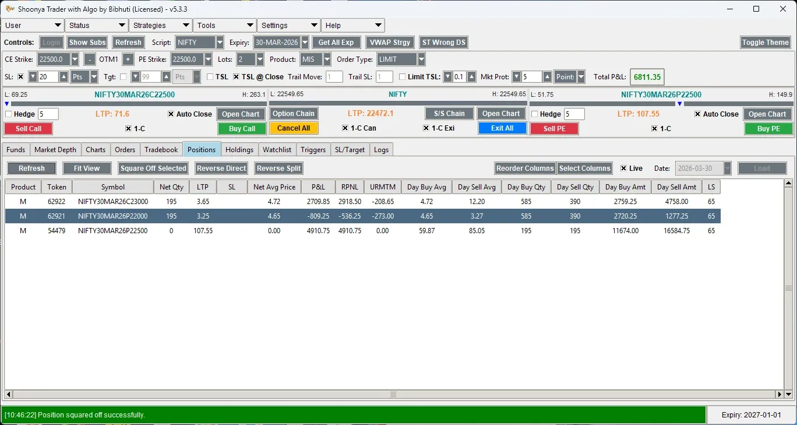Open the Tools dropdown menu
Screen dimensions: 797x425
click(x=225, y=26)
